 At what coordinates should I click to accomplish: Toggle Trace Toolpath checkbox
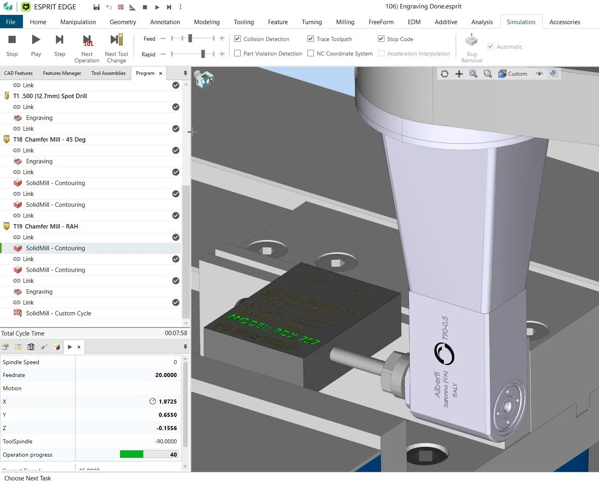coord(311,39)
